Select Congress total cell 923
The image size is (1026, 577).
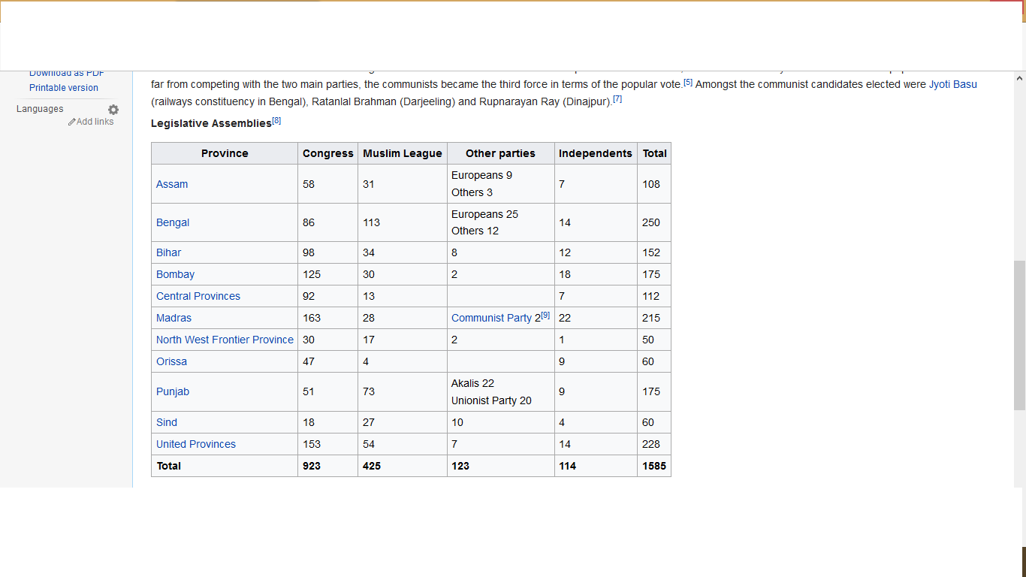328,466
